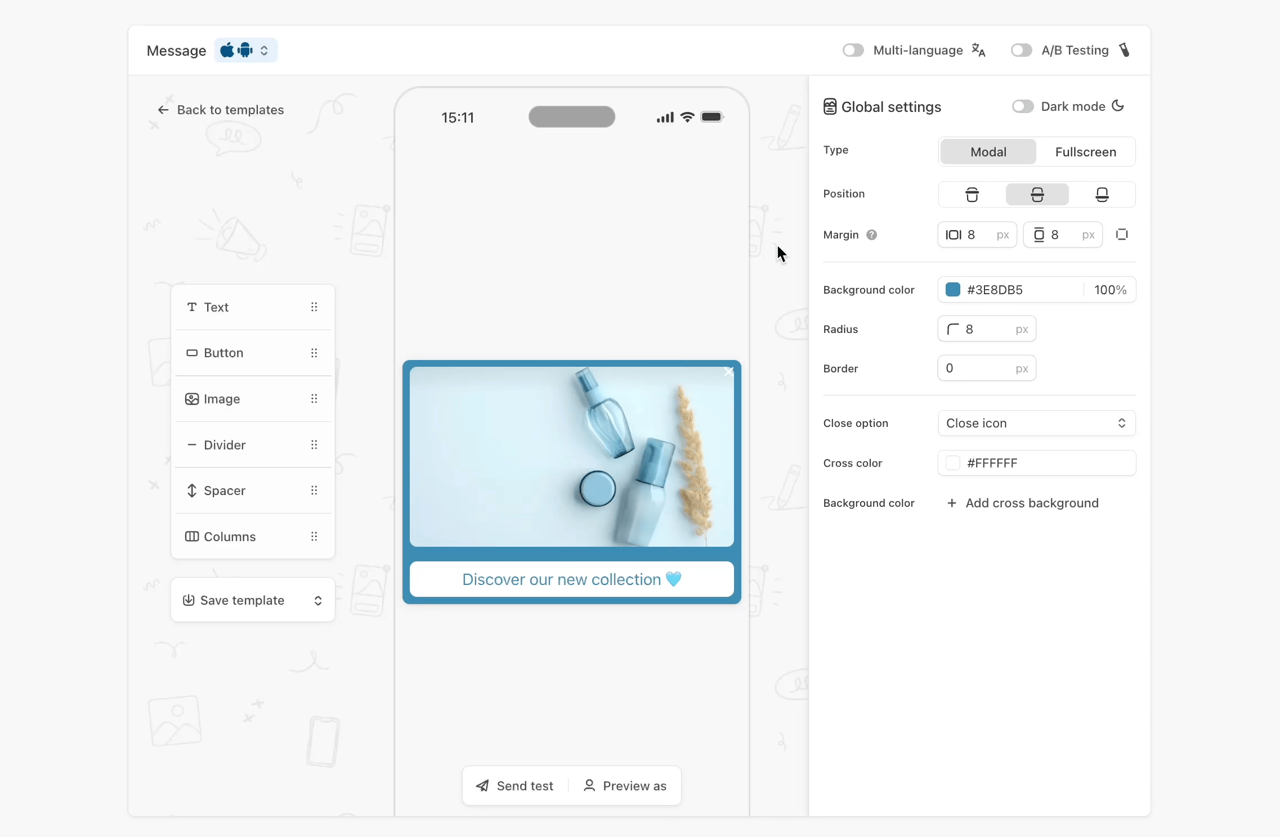Go back to templates
Image resolution: width=1280 pixels, height=837 pixels.
221,110
